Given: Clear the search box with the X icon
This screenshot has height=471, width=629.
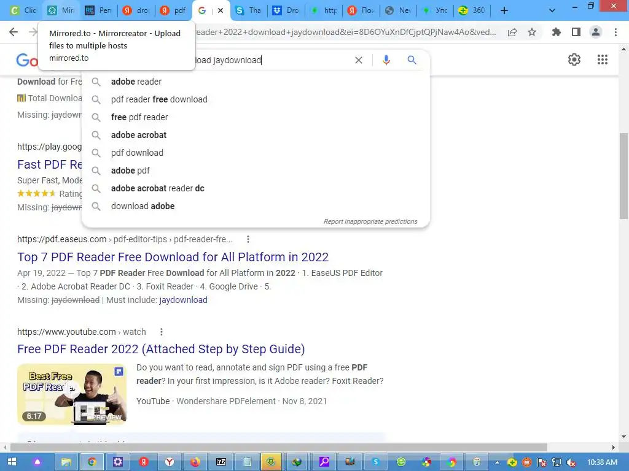Looking at the screenshot, I should 359,60.
